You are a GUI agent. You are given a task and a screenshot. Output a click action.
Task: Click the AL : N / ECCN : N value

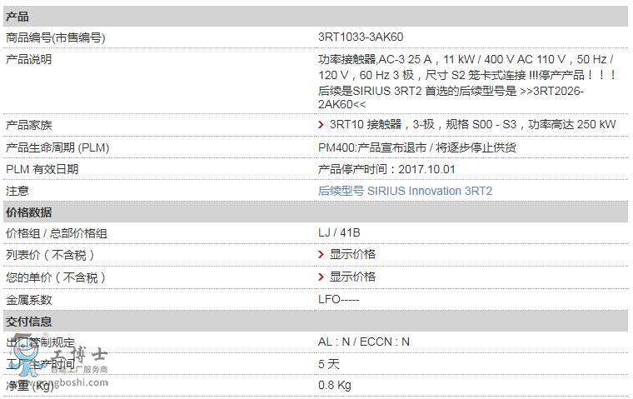pyautogui.click(x=363, y=342)
